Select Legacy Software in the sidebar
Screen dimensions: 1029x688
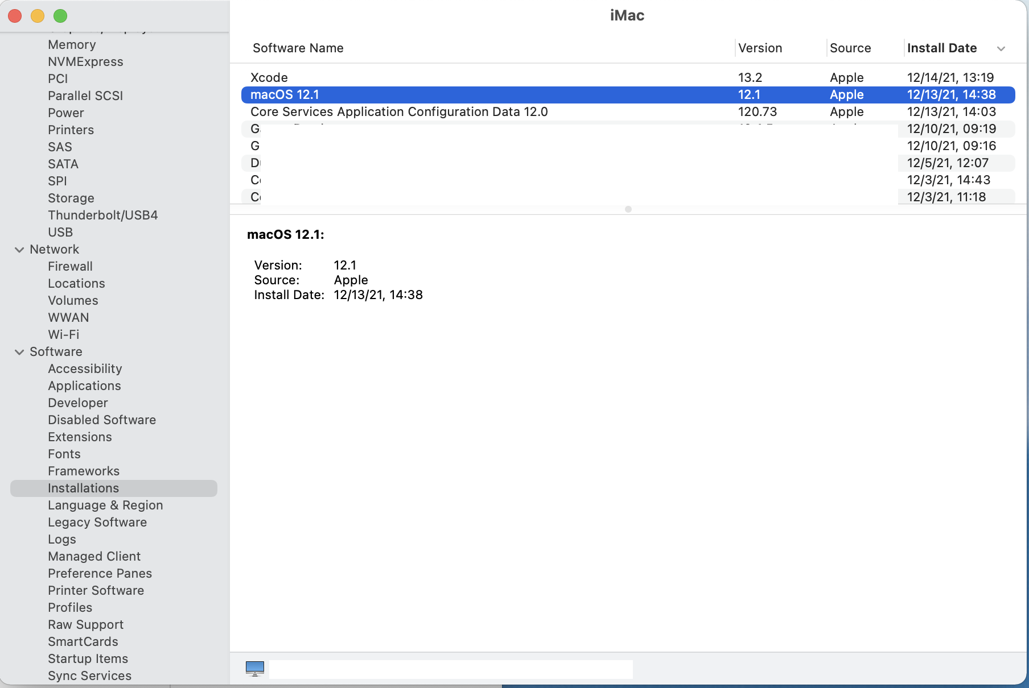[x=97, y=523]
